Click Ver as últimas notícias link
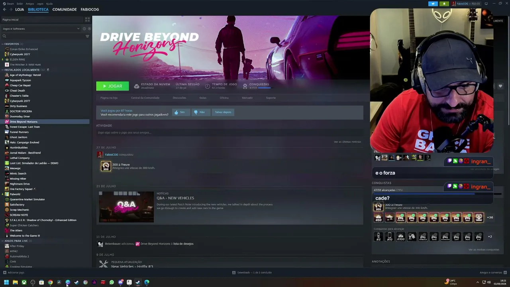Viewport: 510px width, 287px height. (347, 142)
